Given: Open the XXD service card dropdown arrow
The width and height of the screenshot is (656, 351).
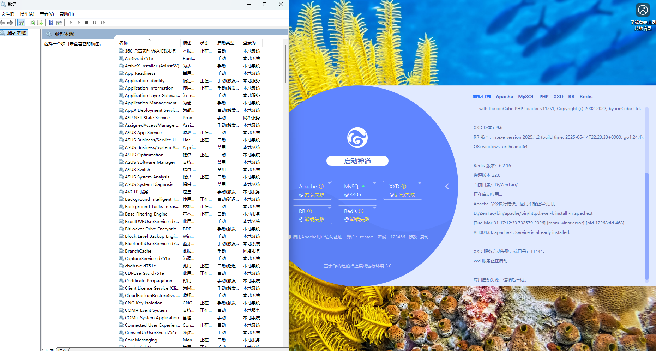Looking at the screenshot, I should pos(420,183).
